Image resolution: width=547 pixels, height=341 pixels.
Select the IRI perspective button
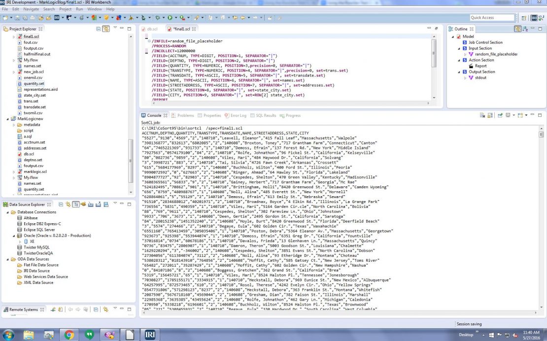[x=534, y=18]
